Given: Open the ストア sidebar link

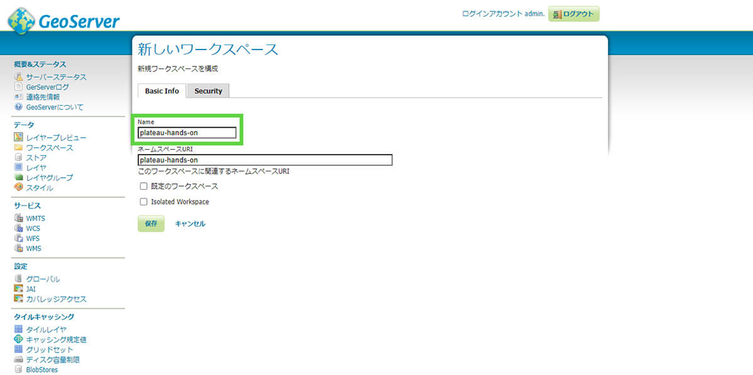Looking at the screenshot, I should 36,158.
